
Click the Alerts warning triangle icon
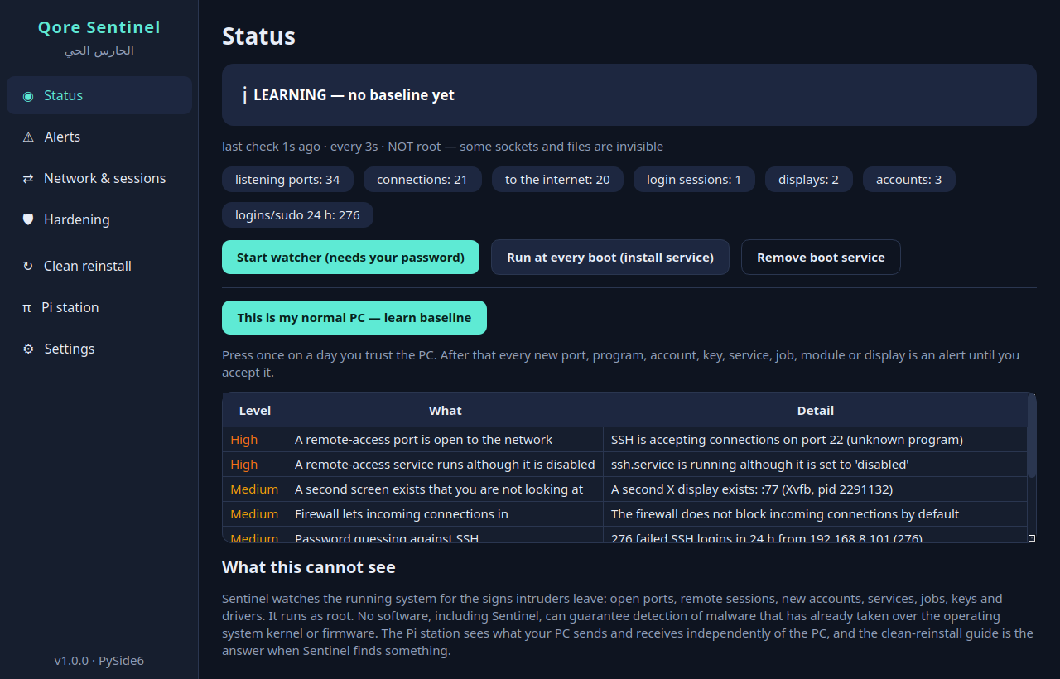[x=28, y=137]
